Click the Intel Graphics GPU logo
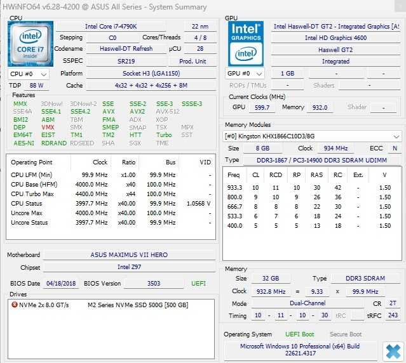The height and width of the screenshot is (363, 406). (x=246, y=44)
